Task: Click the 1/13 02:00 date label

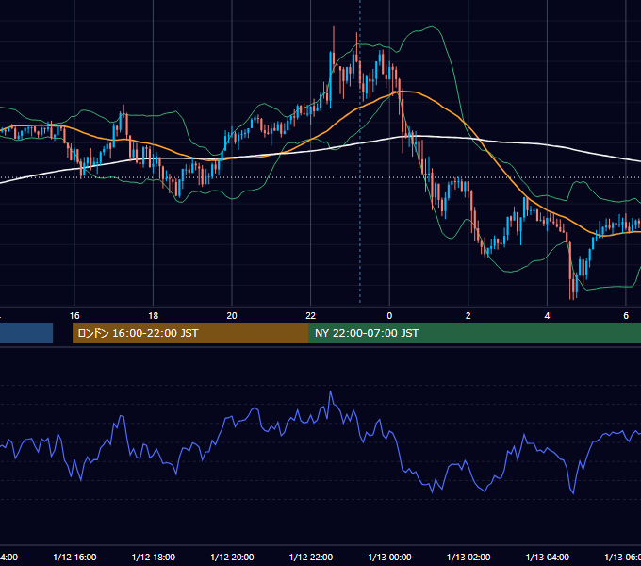Action: (468, 557)
